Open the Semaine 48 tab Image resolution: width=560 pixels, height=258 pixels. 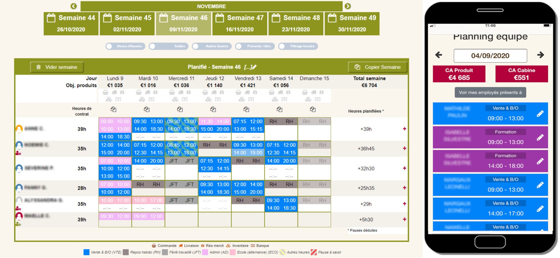296,24
